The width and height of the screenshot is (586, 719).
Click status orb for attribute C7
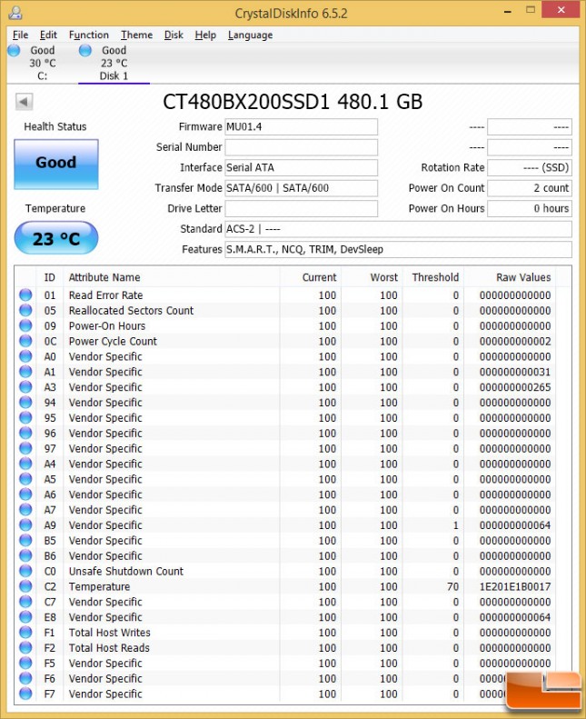(x=25, y=602)
